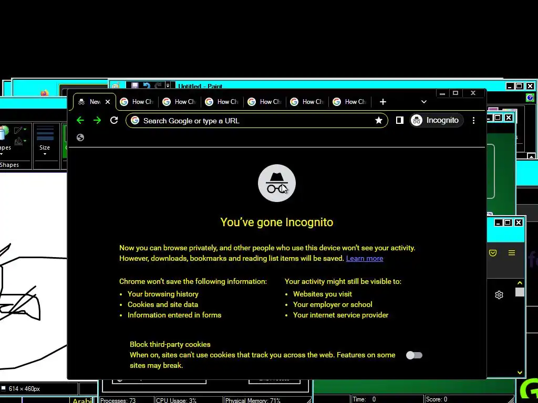This screenshot has width=538, height=403.
Task: Click the globe bookmark in the bookmarks bar
Action: [x=80, y=137]
